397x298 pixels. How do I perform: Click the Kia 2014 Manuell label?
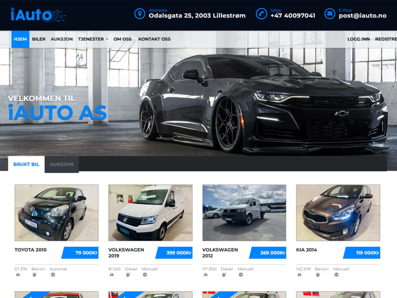(341, 269)
